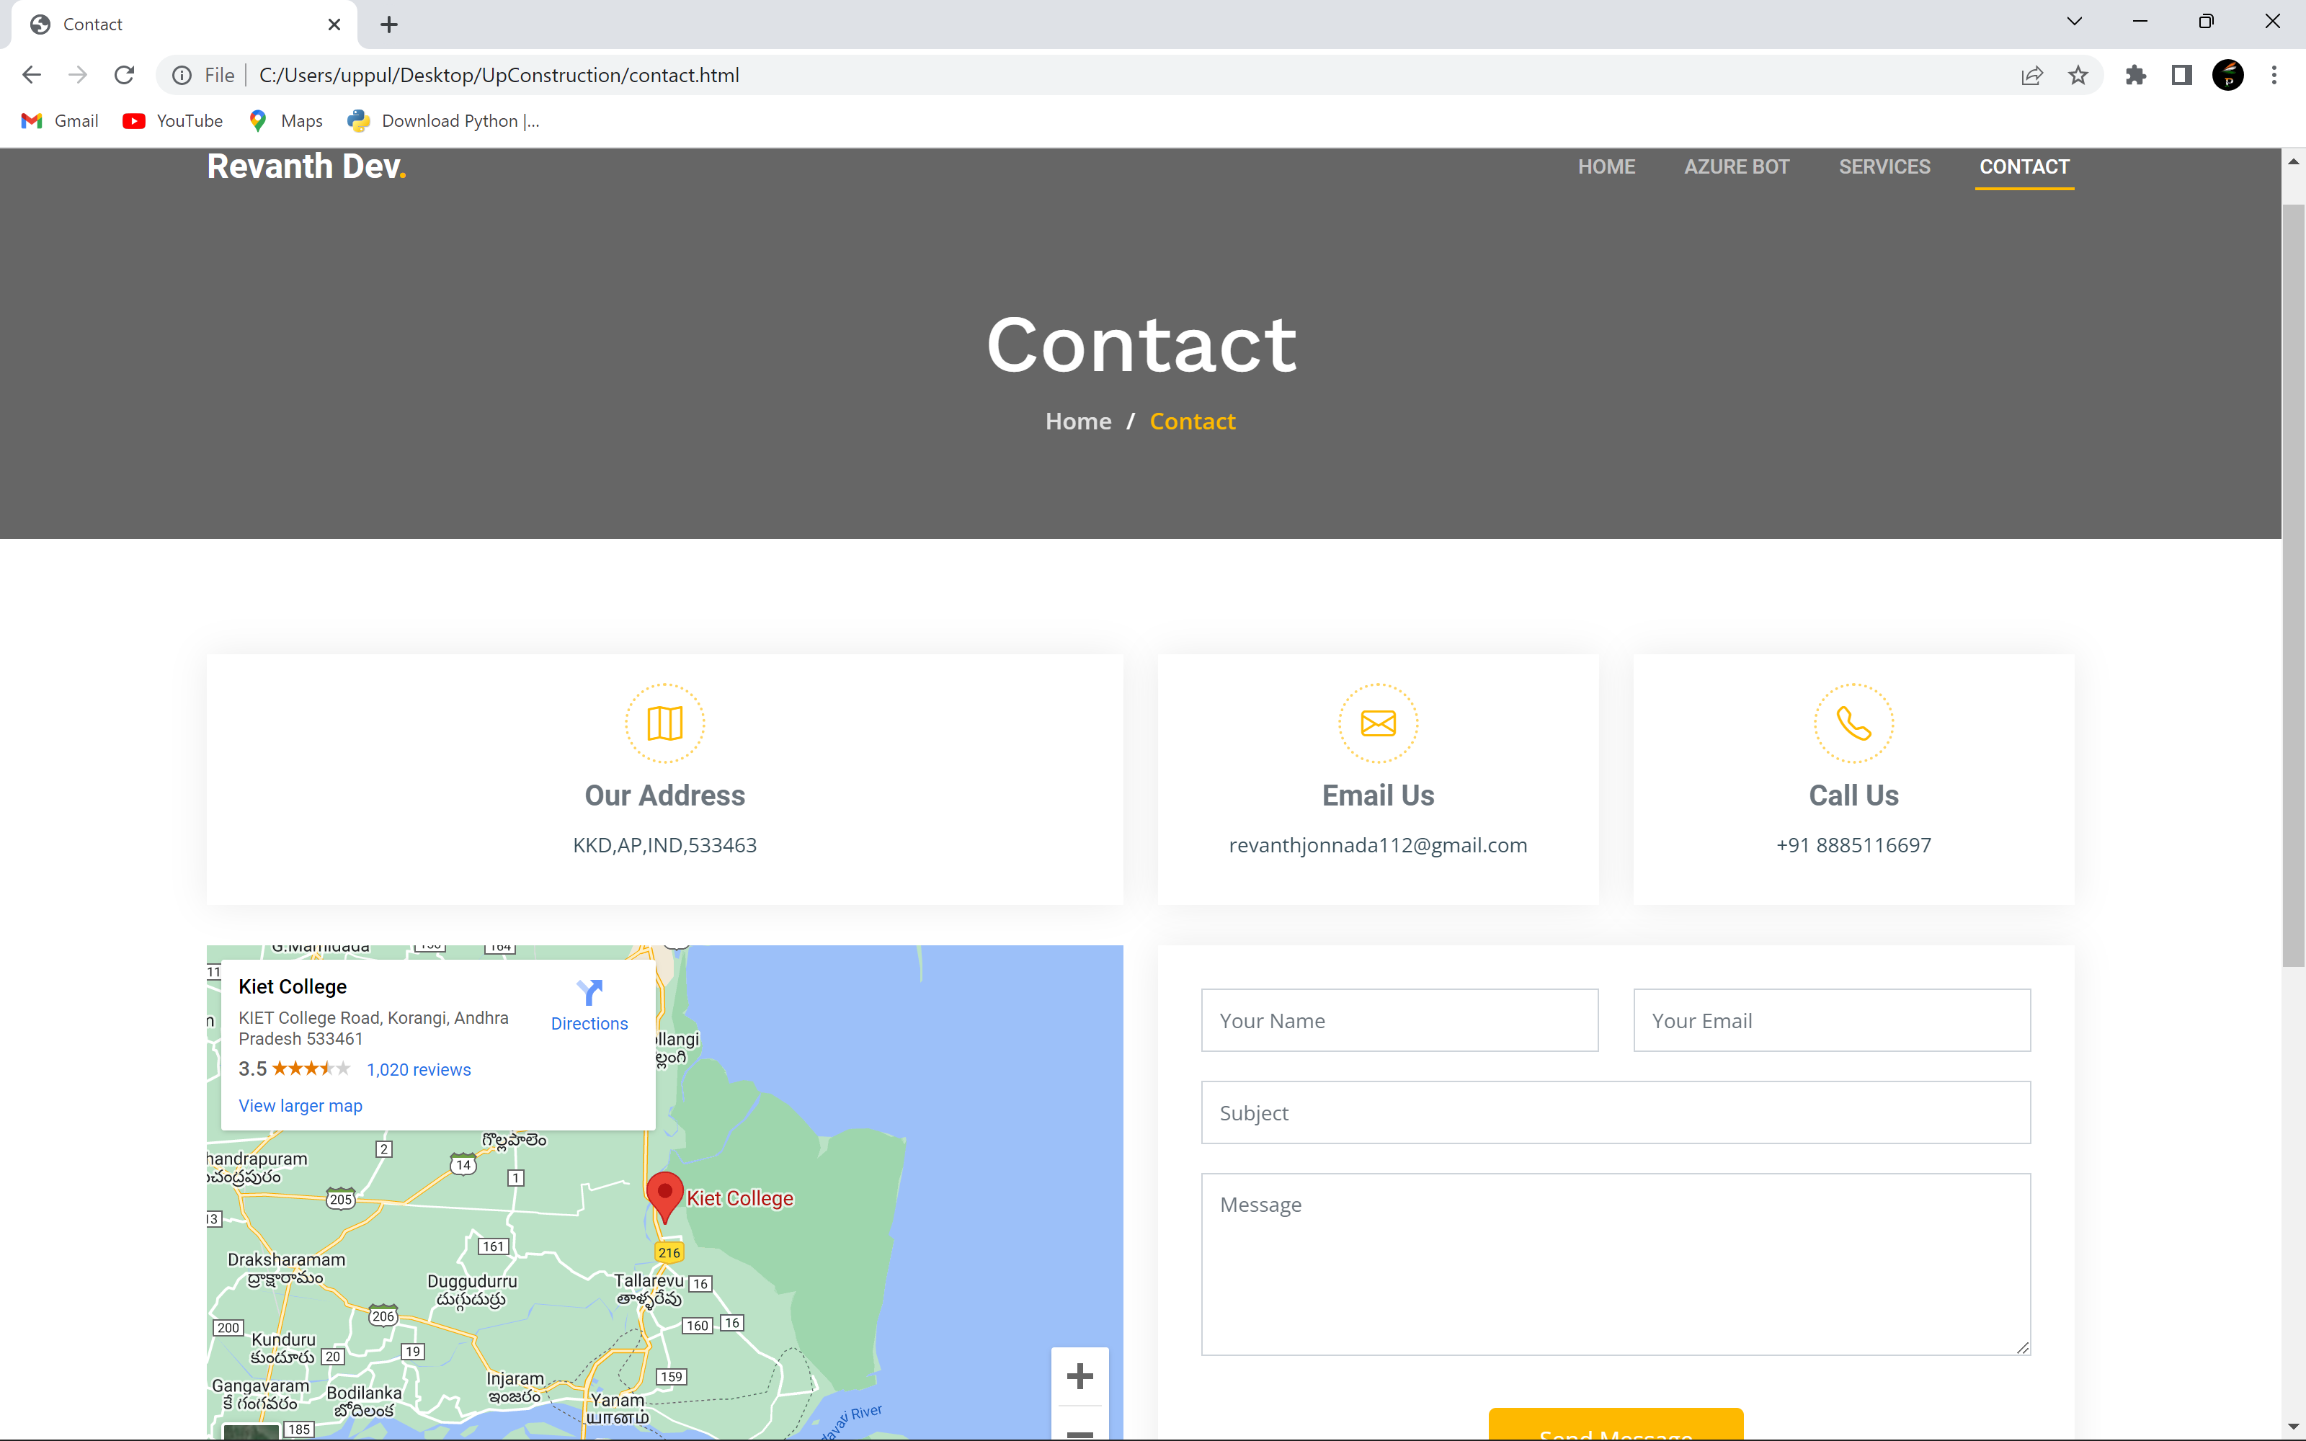Open the Chrome three-dot menu

click(2274, 74)
